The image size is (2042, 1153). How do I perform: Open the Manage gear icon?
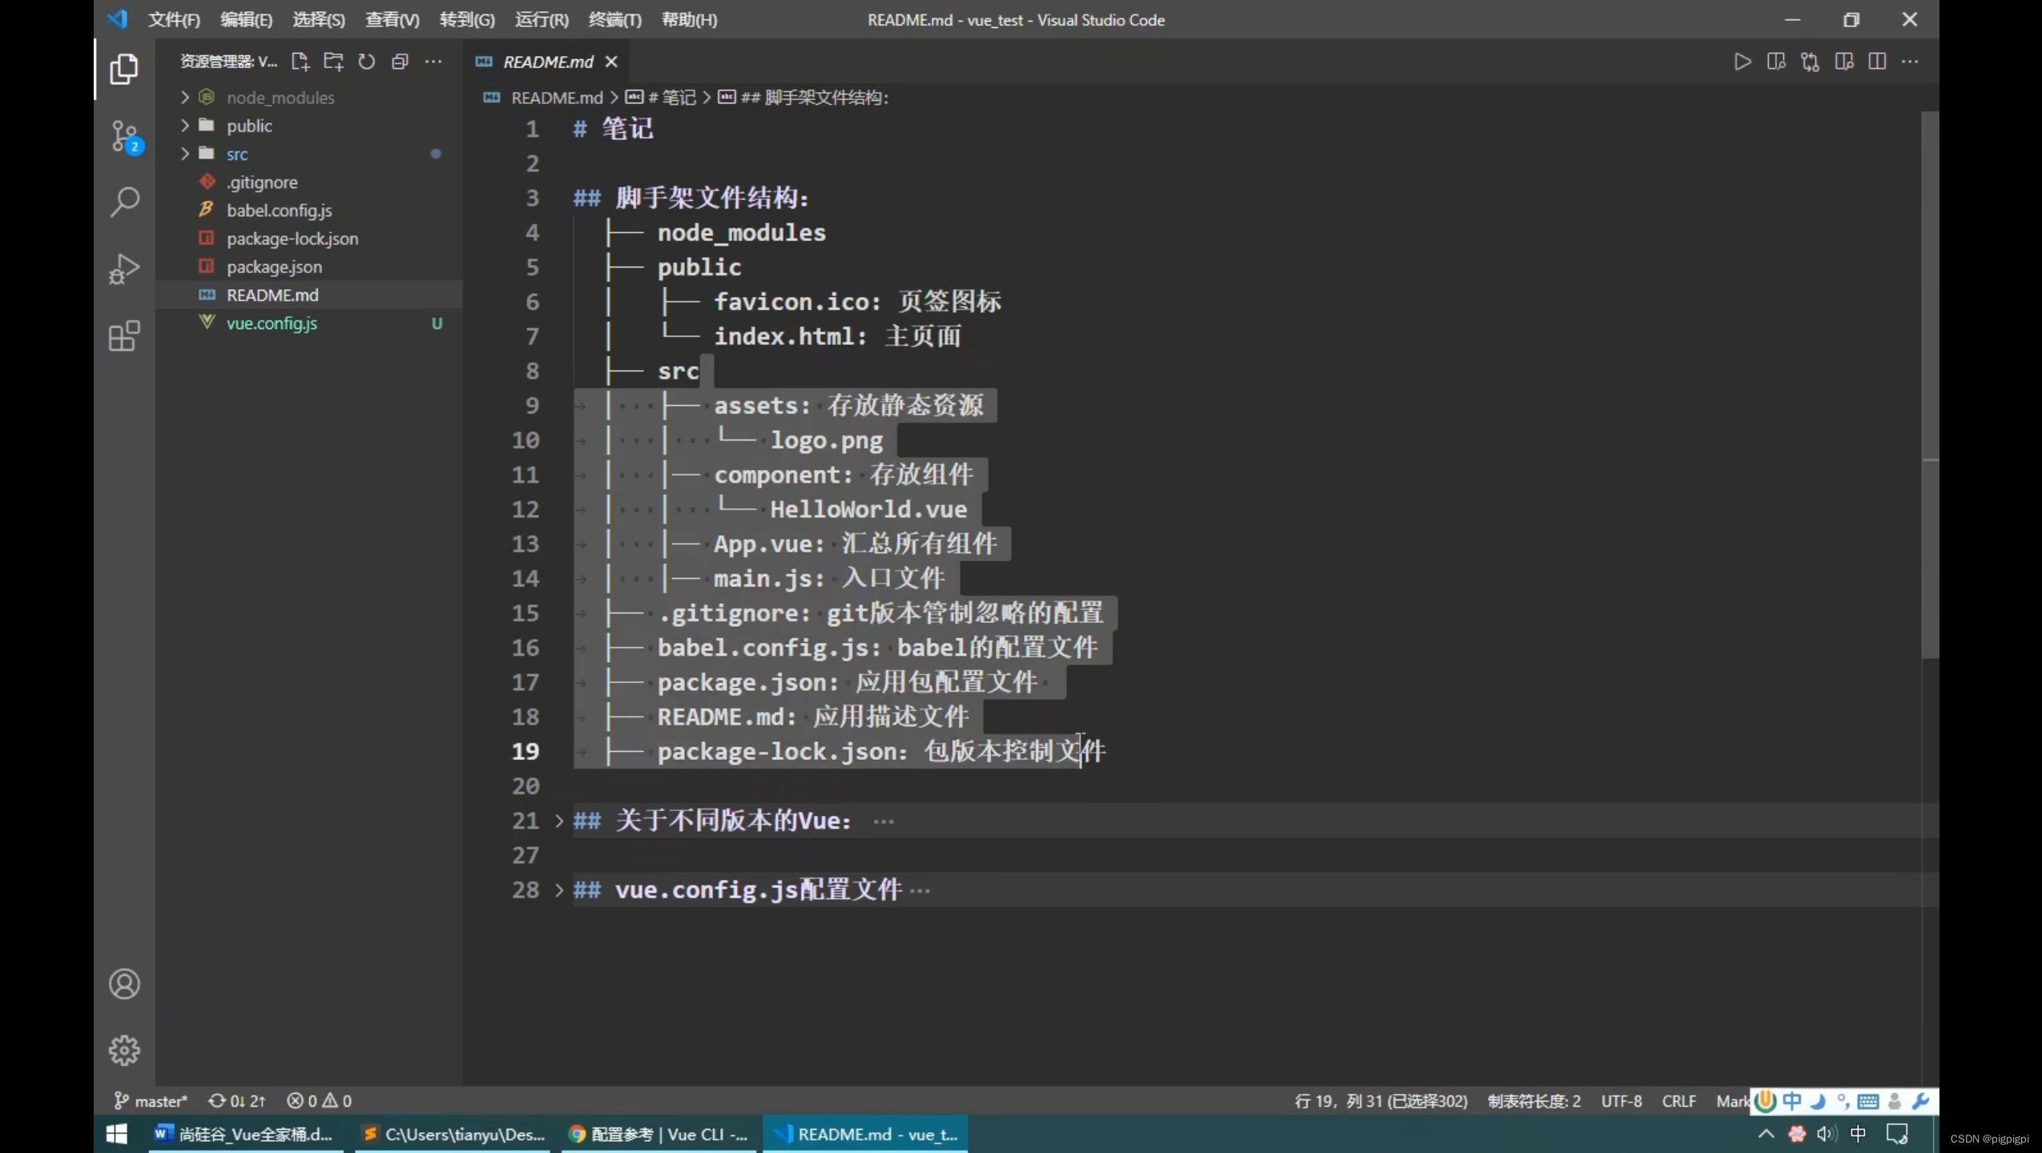[124, 1050]
